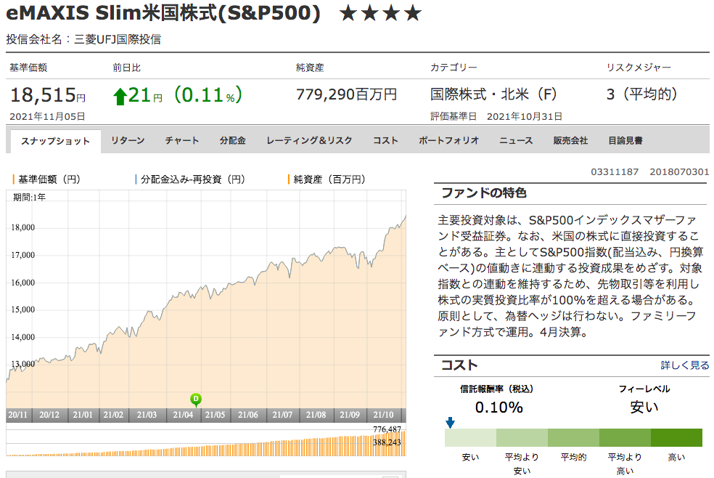Open the 販売会社 tab
Viewport: 714px width, 478px height.
[570, 140]
